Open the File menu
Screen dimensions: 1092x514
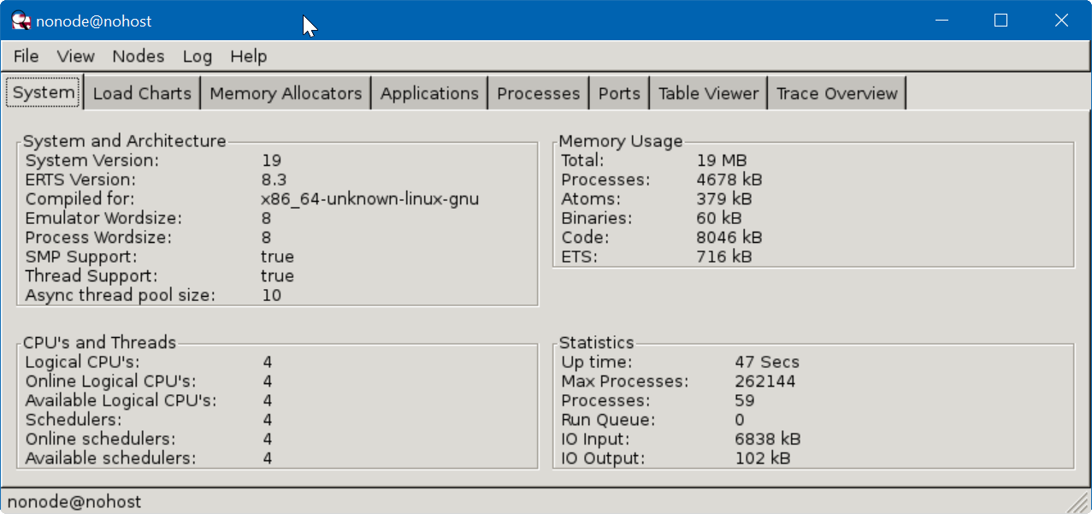point(27,56)
